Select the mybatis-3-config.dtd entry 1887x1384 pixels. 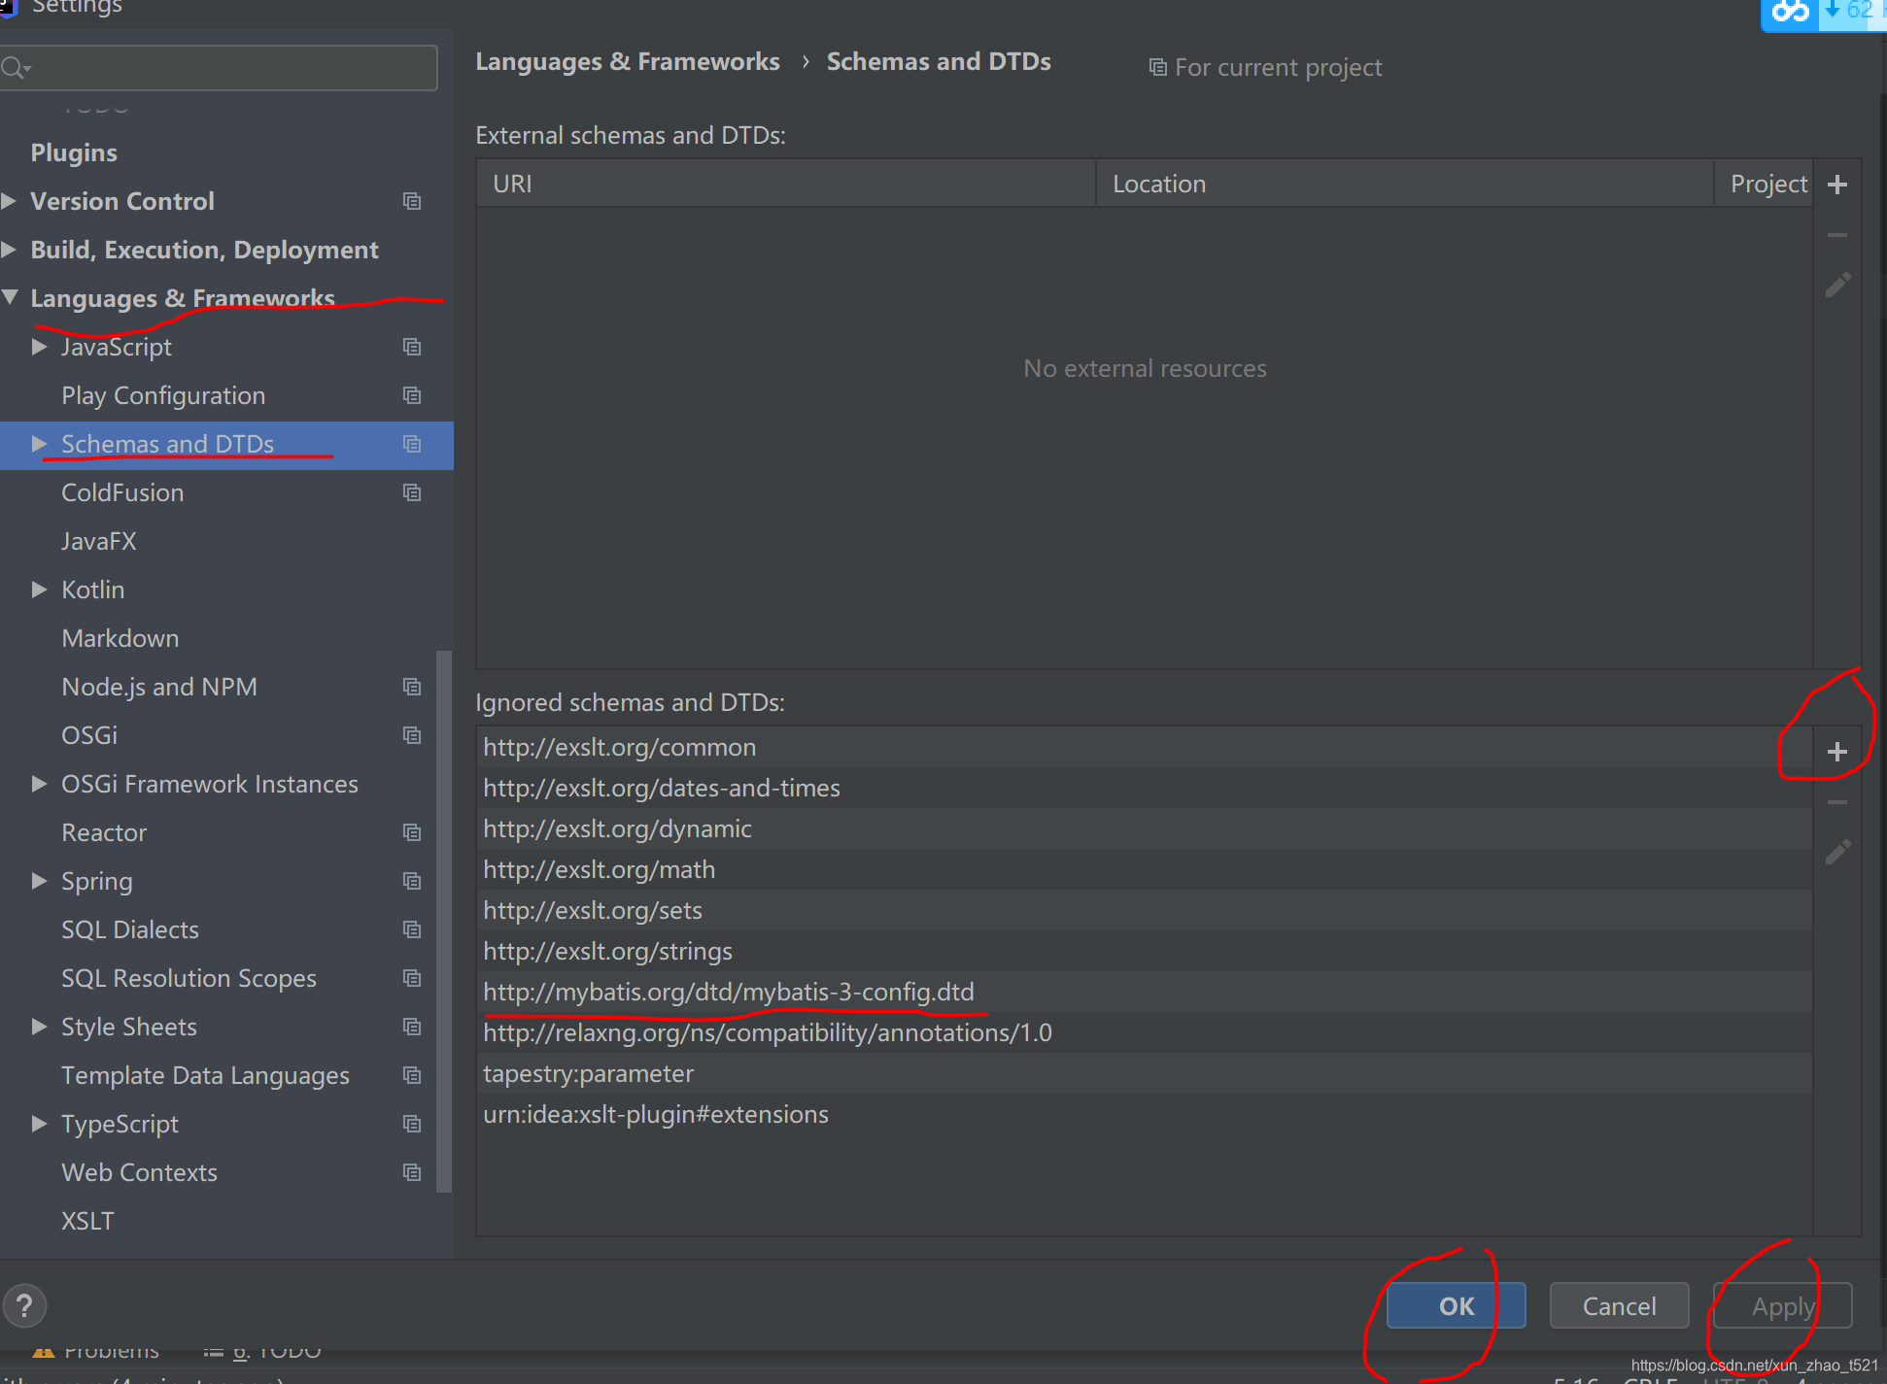coord(728,992)
